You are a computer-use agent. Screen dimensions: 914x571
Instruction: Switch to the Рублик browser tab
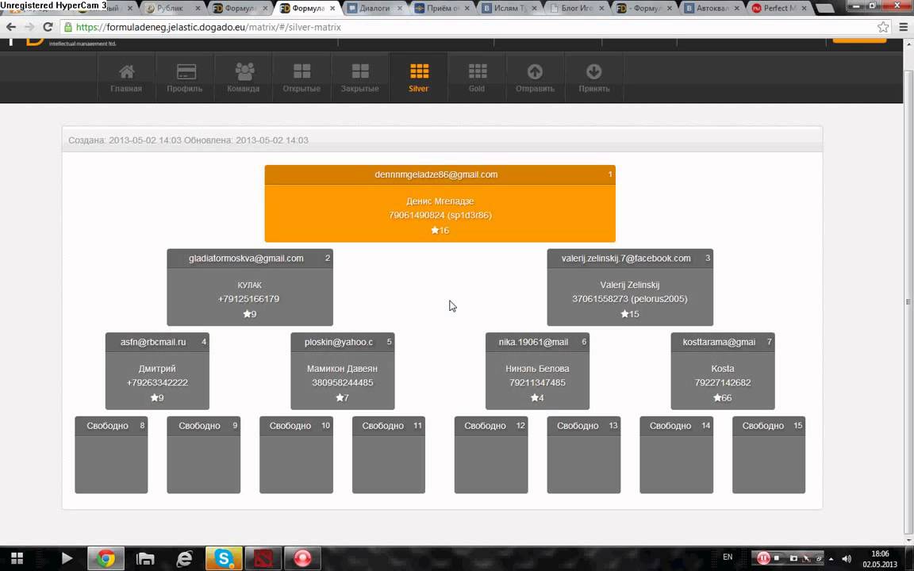tap(171, 8)
